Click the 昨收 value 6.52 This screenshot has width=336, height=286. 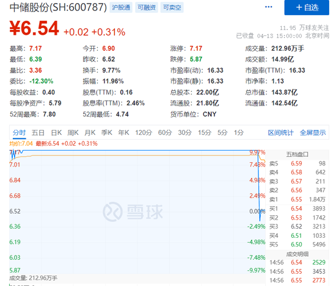[108, 59]
